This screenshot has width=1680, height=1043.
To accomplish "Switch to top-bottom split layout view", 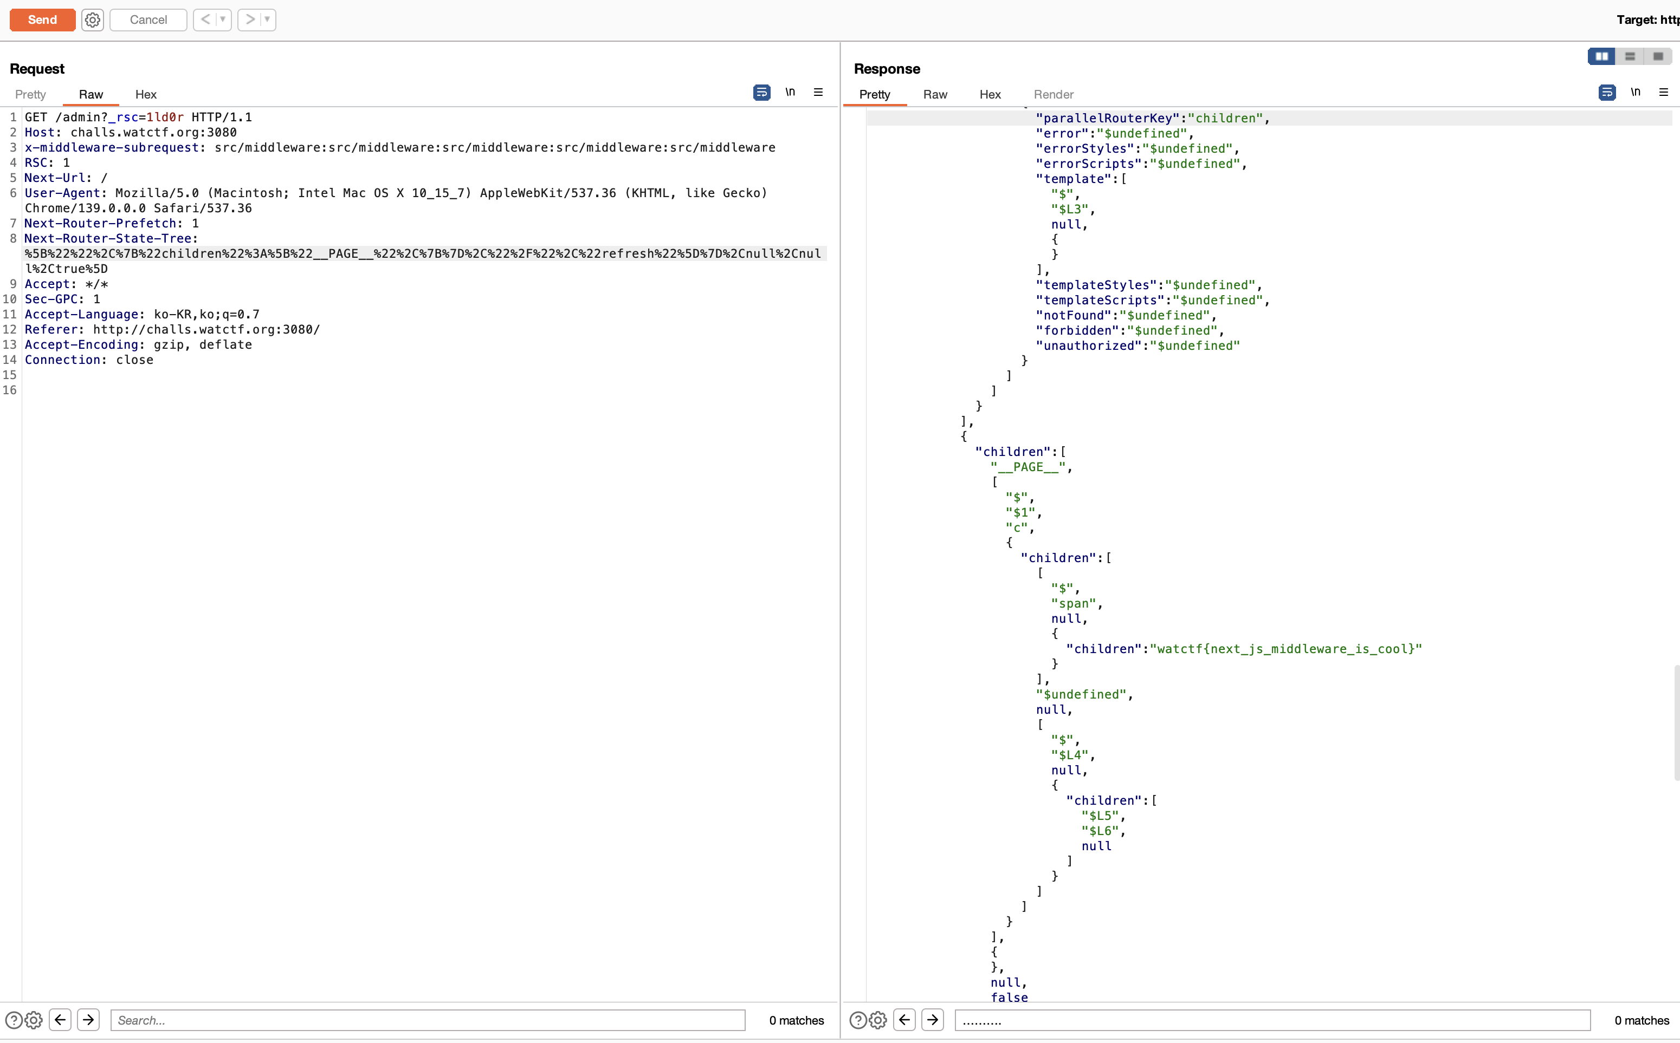I will (1630, 56).
